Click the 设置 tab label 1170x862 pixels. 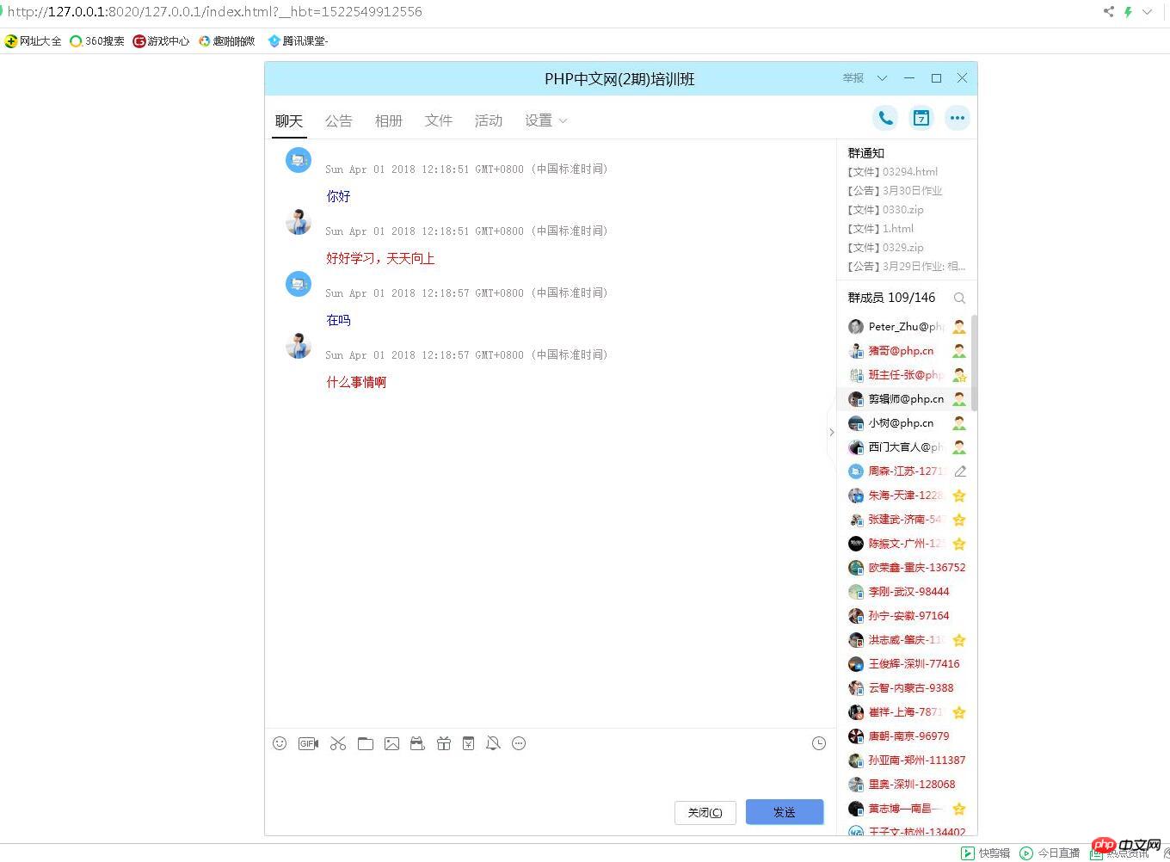coord(539,121)
